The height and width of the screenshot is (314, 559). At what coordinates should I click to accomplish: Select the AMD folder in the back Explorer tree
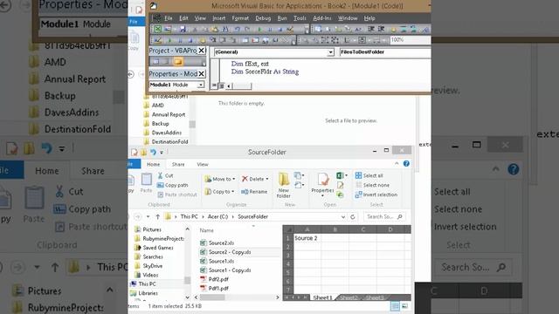158,106
